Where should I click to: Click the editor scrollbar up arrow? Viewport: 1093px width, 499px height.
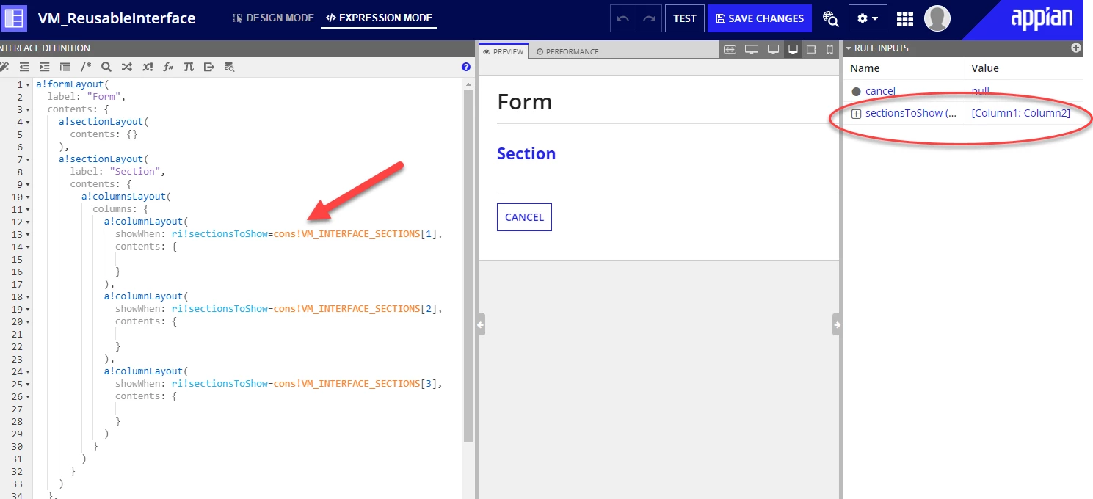468,84
